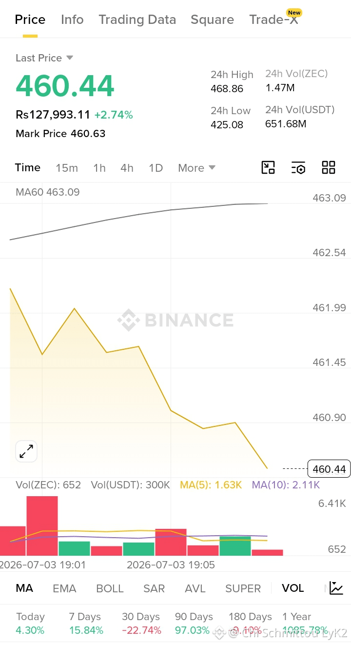Switch to the Info tab

(72, 20)
